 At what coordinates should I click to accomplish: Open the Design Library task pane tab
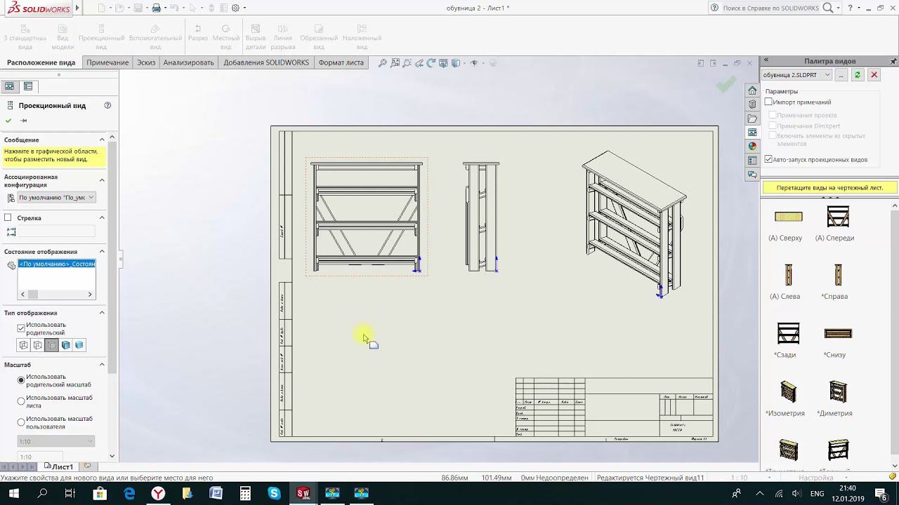(752, 105)
